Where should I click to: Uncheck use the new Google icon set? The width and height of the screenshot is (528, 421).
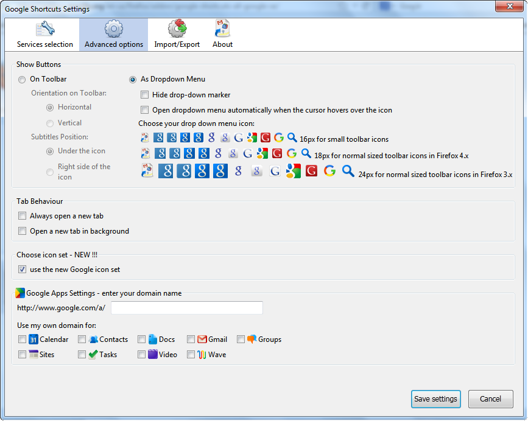tap(22, 270)
